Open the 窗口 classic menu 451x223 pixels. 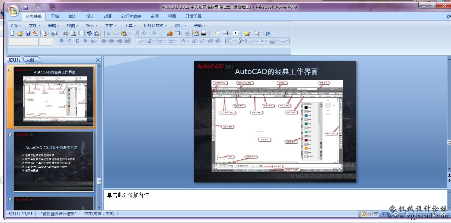(x=180, y=25)
